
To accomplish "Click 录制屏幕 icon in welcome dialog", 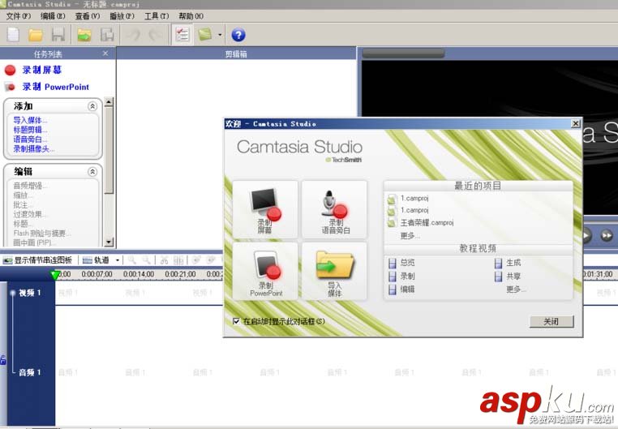I will 265,210.
